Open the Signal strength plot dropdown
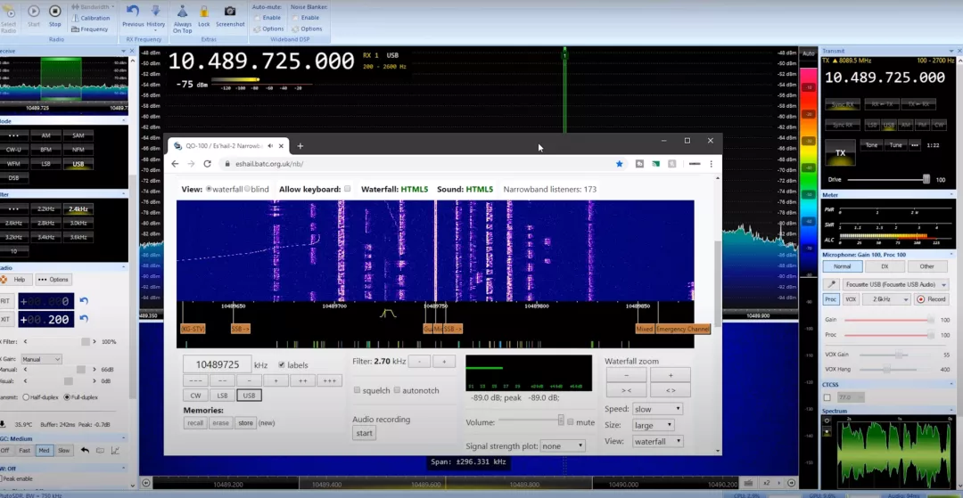Image resolution: width=963 pixels, height=498 pixels. pos(562,445)
